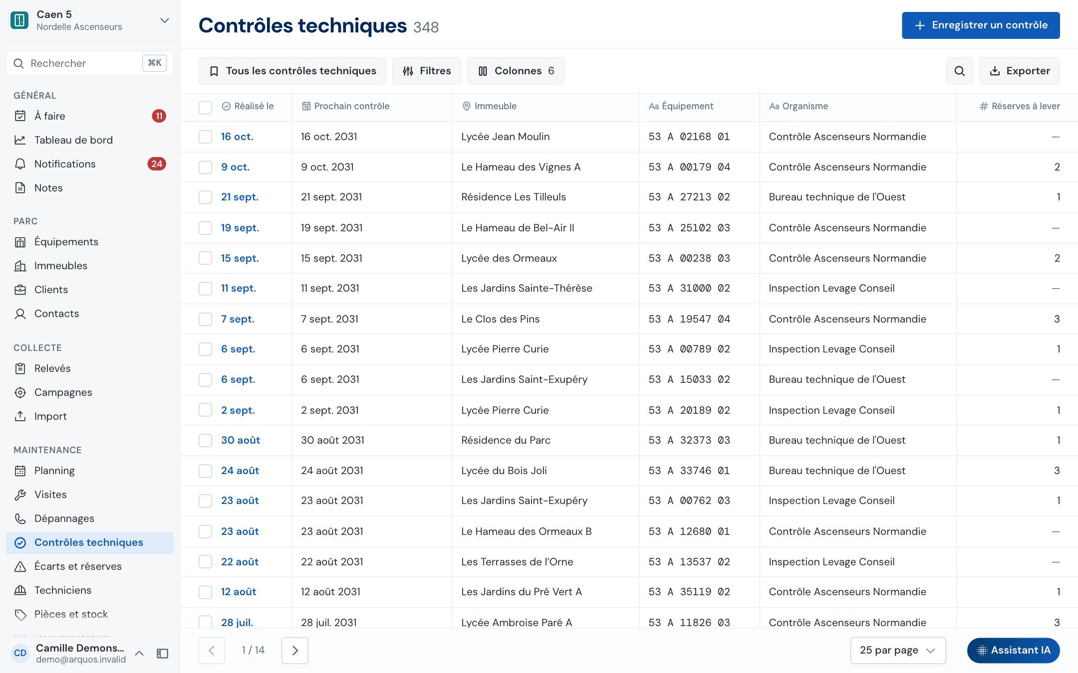
Task: Select Contrôles techniques in the sidebar
Action: [90, 542]
